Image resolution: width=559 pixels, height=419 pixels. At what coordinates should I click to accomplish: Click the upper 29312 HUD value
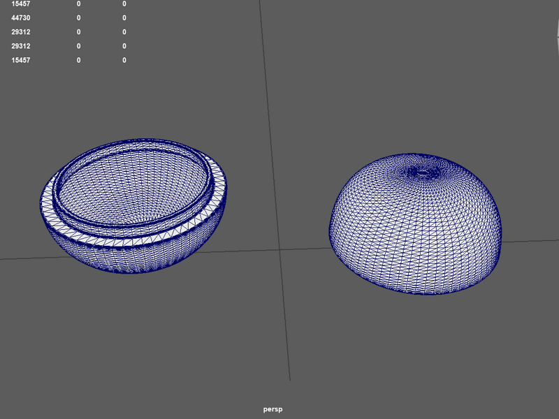(x=21, y=32)
